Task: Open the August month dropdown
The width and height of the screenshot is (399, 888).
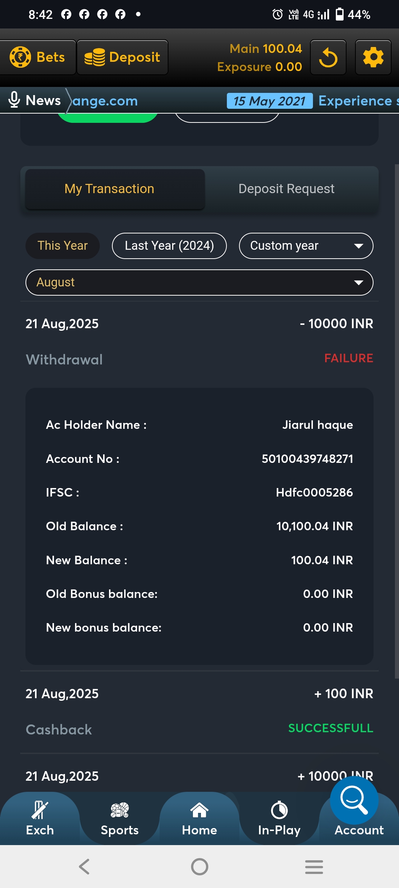Action: coord(199,283)
